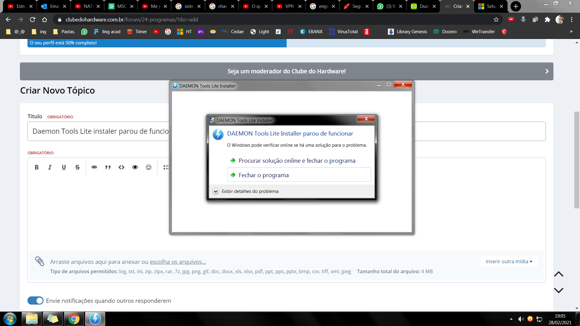Toggle bold formatting in the editor
This screenshot has width=580, height=326.
(37, 167)
